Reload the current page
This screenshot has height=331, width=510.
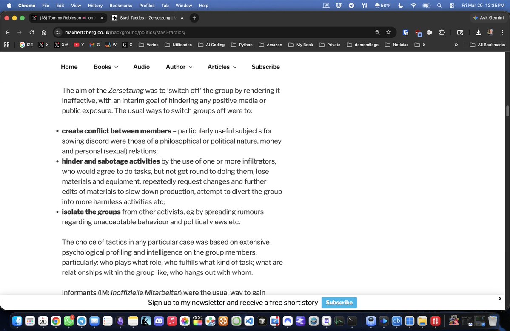click(x=31, y=32)
